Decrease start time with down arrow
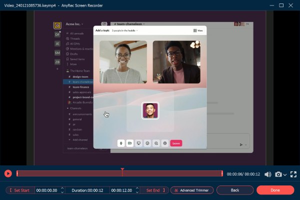 [62, 192]
